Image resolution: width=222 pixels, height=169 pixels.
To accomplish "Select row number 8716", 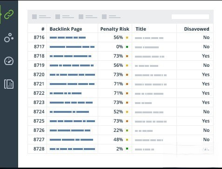I will click(39, 37).
